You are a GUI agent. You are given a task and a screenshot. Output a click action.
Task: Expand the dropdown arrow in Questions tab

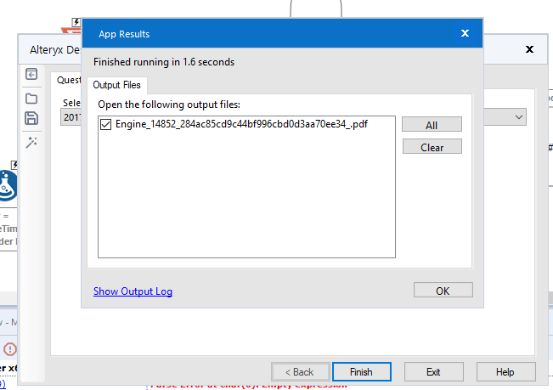(x=518, y=116)
